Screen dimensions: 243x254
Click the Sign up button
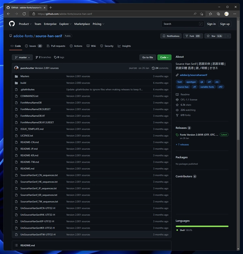point(225,24)
